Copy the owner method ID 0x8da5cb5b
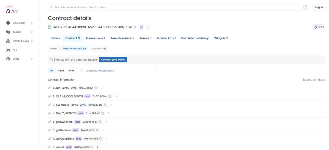 point(91,147)
